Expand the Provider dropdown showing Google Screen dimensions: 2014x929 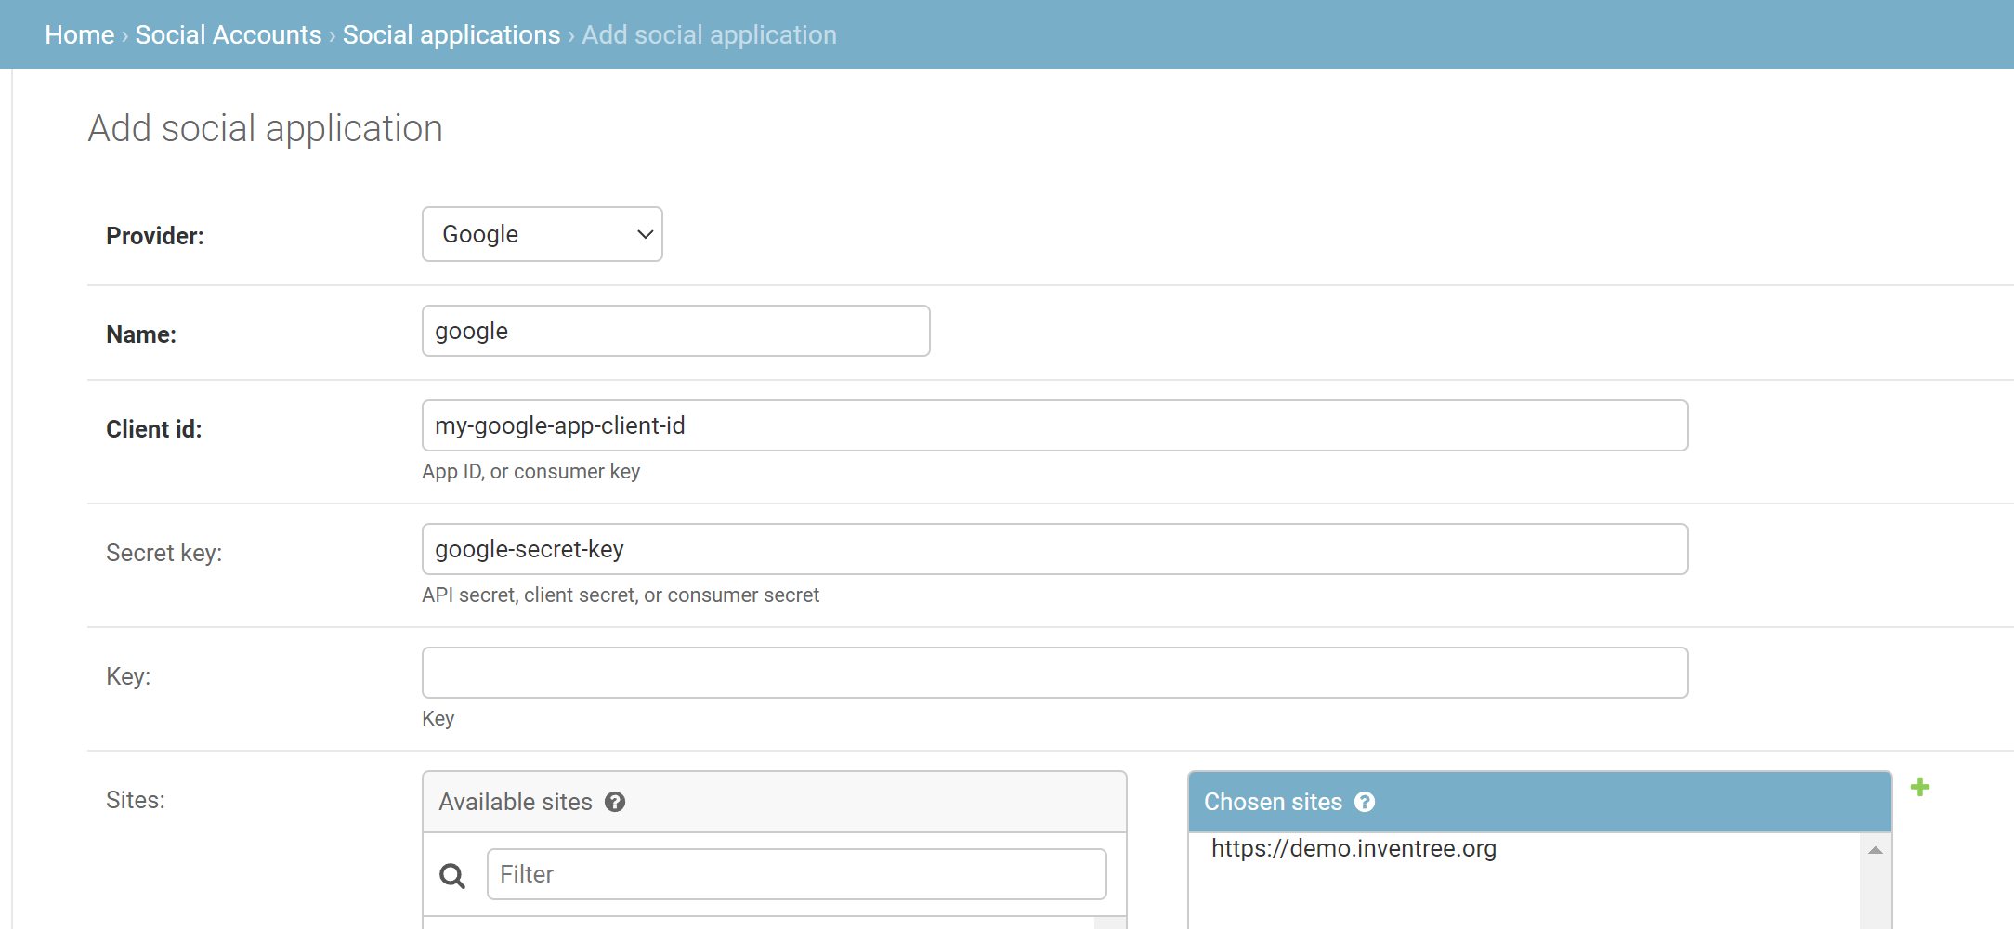(x=542, y=234)
